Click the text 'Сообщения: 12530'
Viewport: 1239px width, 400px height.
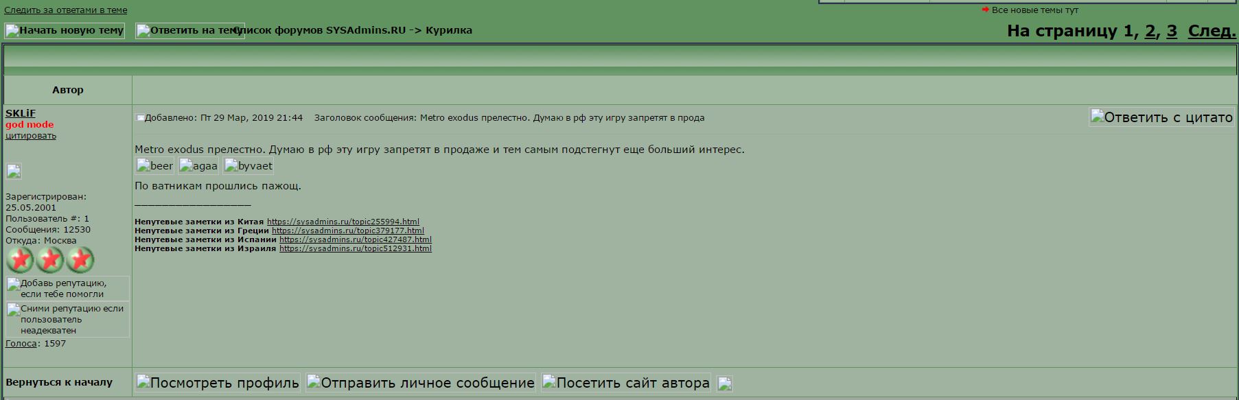coord(48,229)
